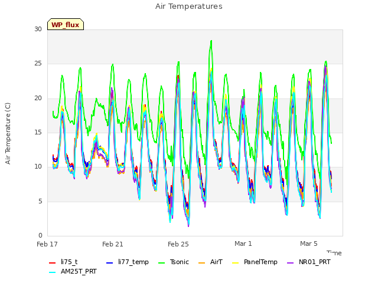Click the highest green Tsonic peak

coord(211,41)
